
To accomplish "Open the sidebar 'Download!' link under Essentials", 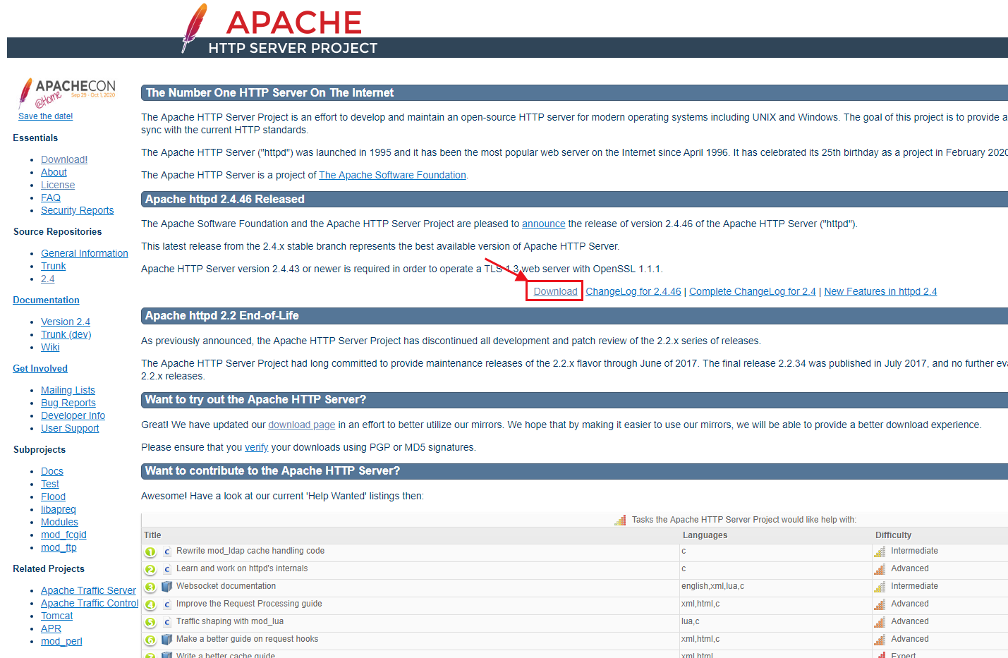I will pos(64,159).
